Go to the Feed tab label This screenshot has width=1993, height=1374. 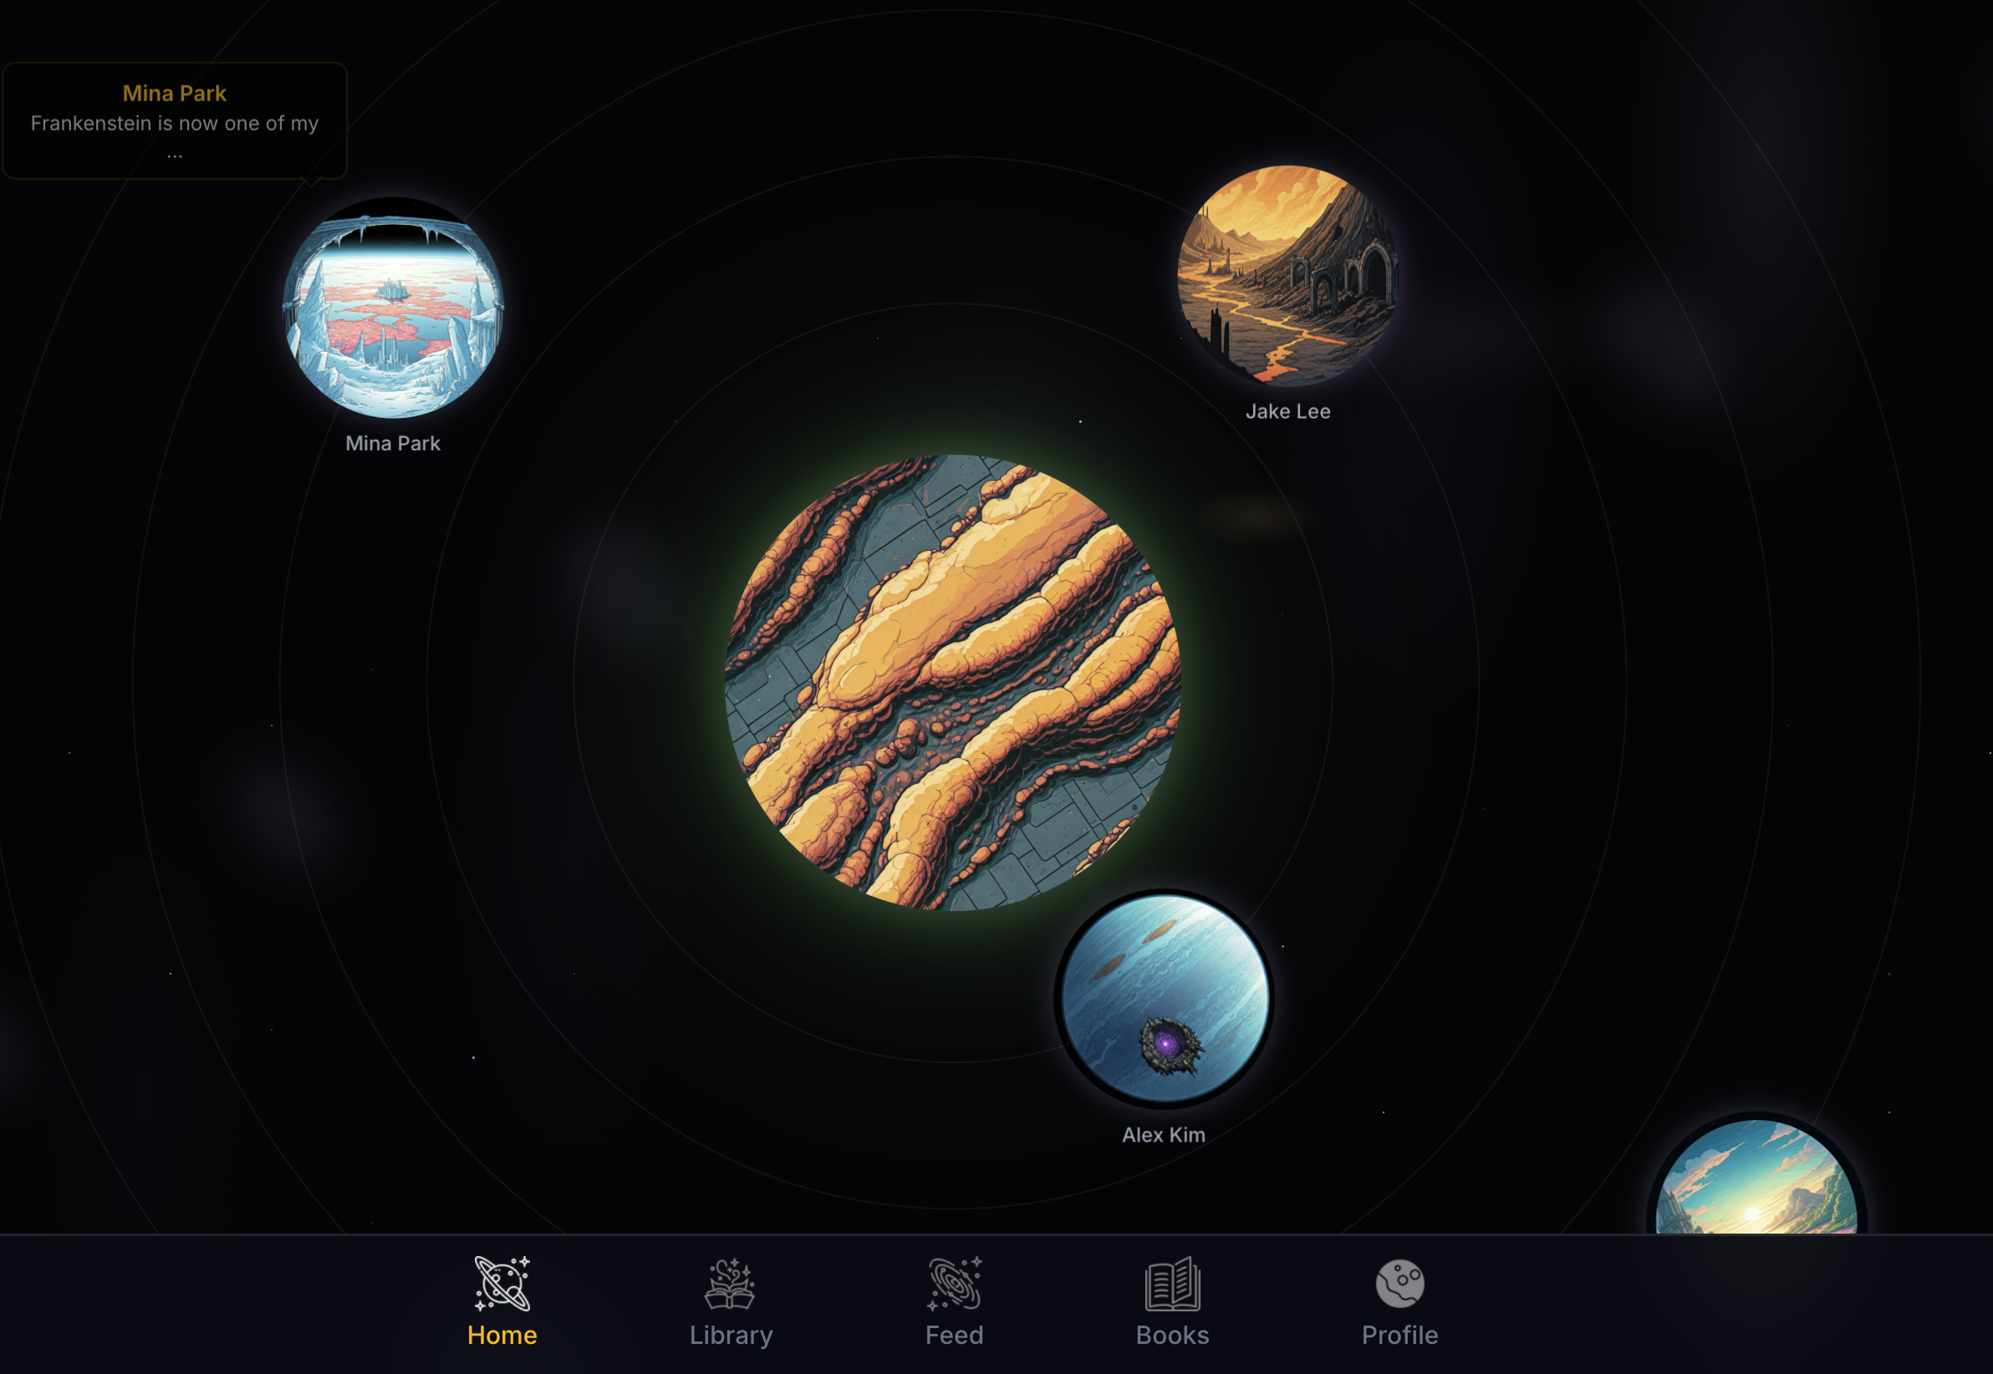(954, 1336)
